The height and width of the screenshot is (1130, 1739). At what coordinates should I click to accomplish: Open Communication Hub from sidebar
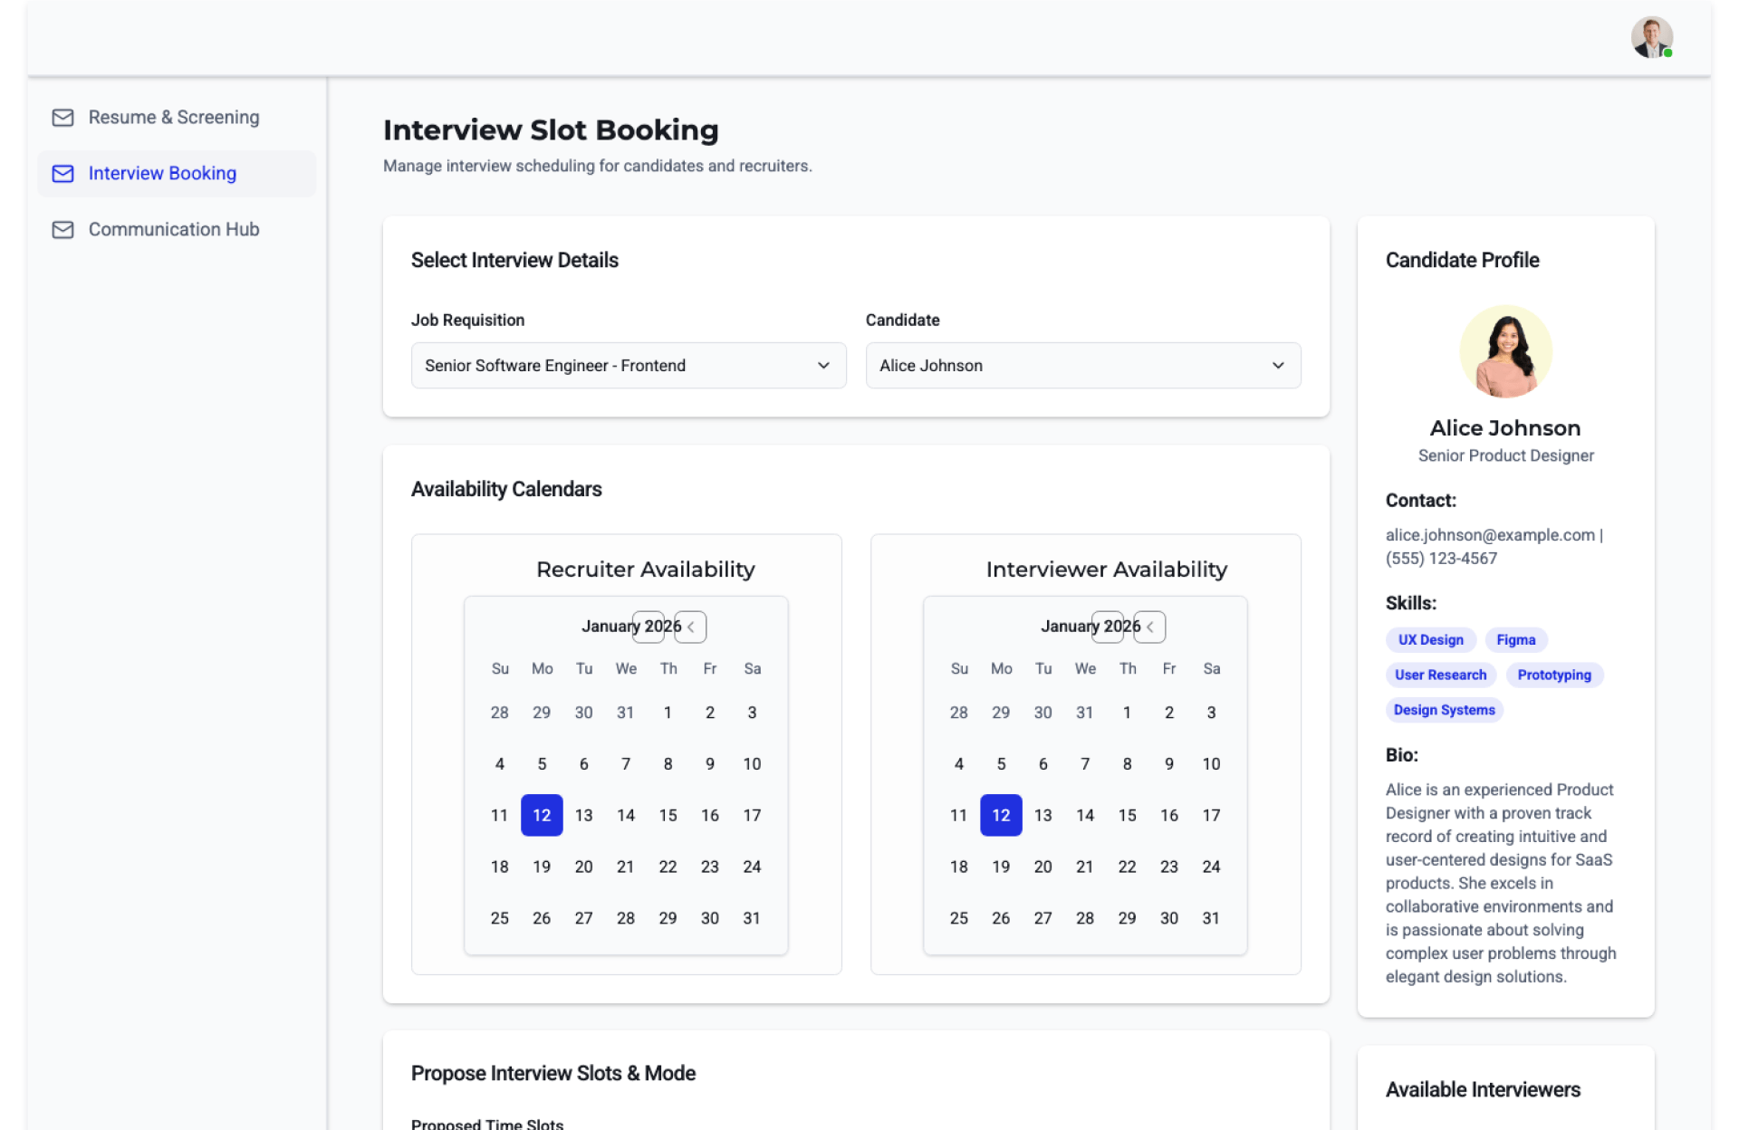point(174,230)
